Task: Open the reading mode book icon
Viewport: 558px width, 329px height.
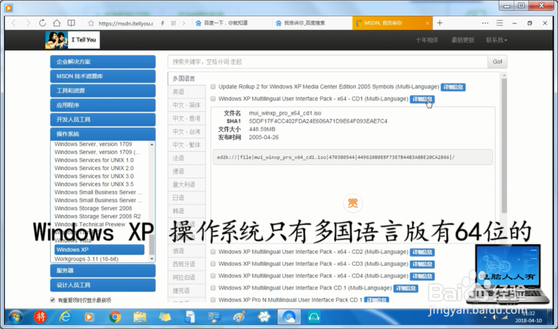Action: 71,23
